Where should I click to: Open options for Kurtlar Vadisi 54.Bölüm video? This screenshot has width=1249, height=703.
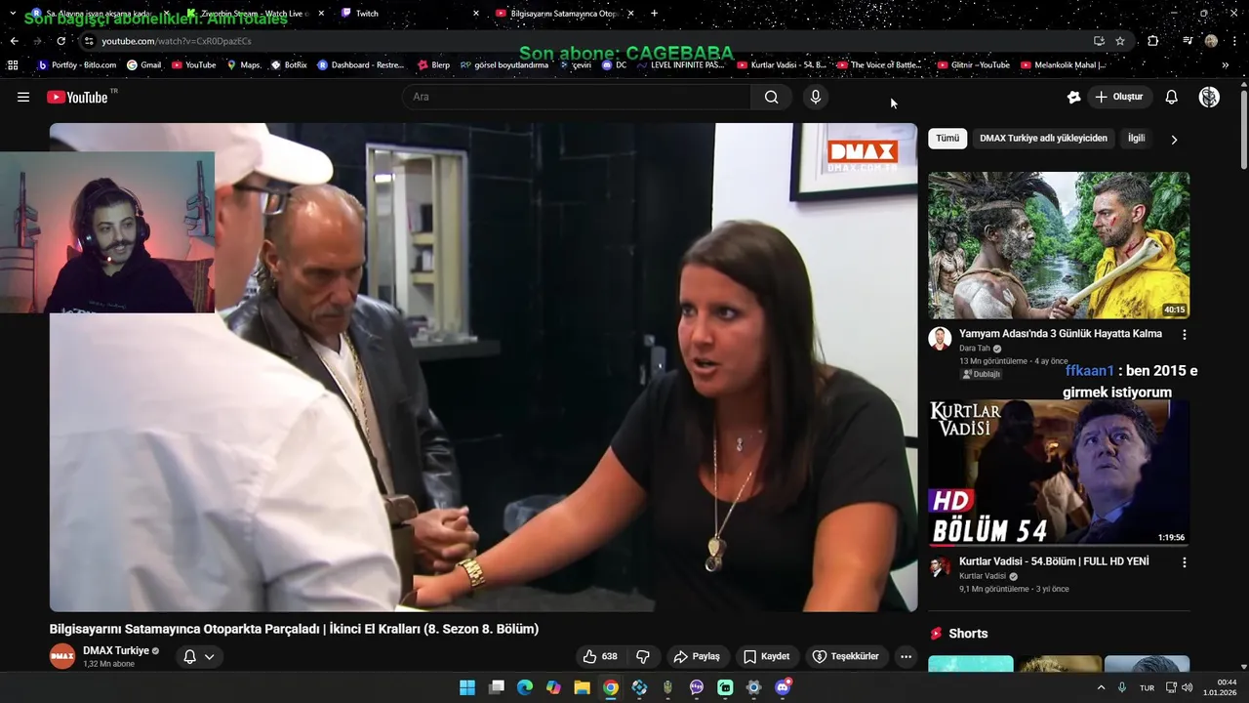coord(1185,562)
